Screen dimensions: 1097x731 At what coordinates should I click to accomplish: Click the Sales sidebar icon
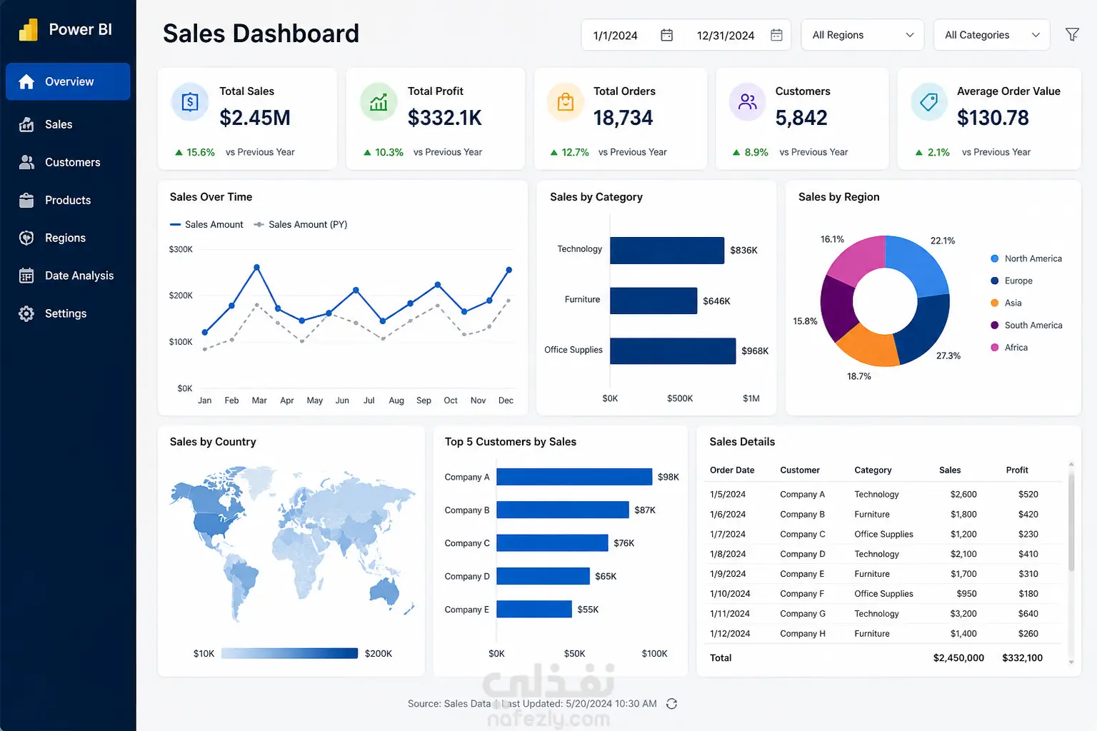click(x=26, y=125)
